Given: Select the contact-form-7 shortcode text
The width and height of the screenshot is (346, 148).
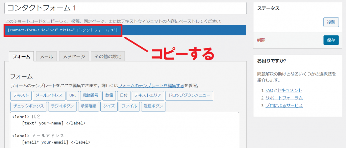Looking at the screenshot, I should click(x=63, y=30).
